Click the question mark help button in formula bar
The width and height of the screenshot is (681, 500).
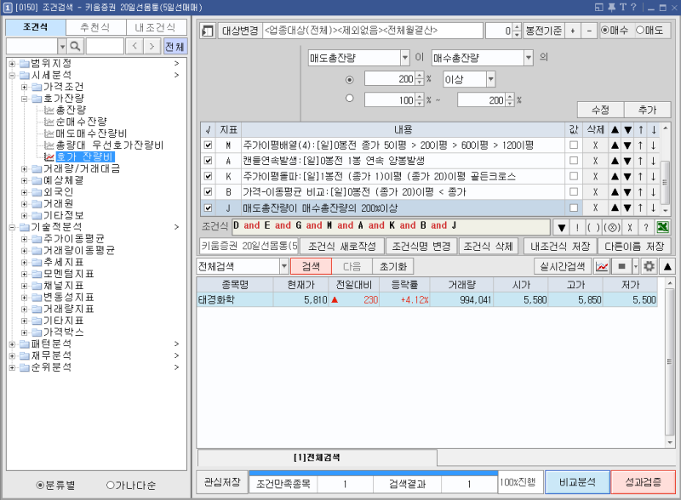pyautogui.click(x=646, y=227)
